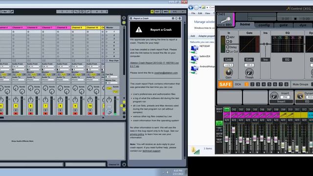Screen dimensions: 313x176
Task: Launch scene 8 in Ableton Master track
Action: (107, 56)
